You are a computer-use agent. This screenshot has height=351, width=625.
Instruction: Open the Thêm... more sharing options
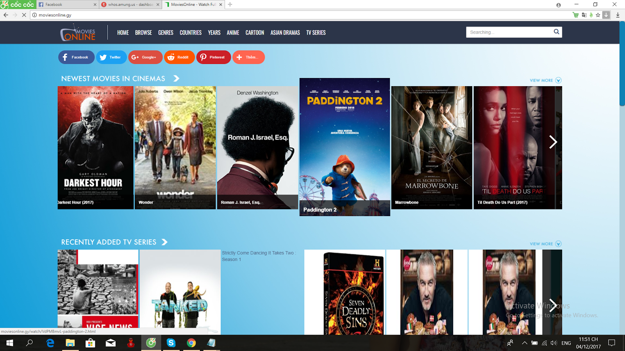point(248,57)
